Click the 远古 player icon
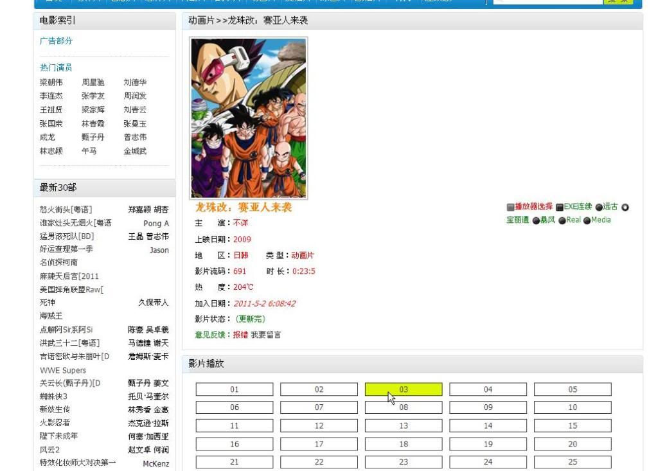This screenshot has height=471, width=658. pos(599,208)
